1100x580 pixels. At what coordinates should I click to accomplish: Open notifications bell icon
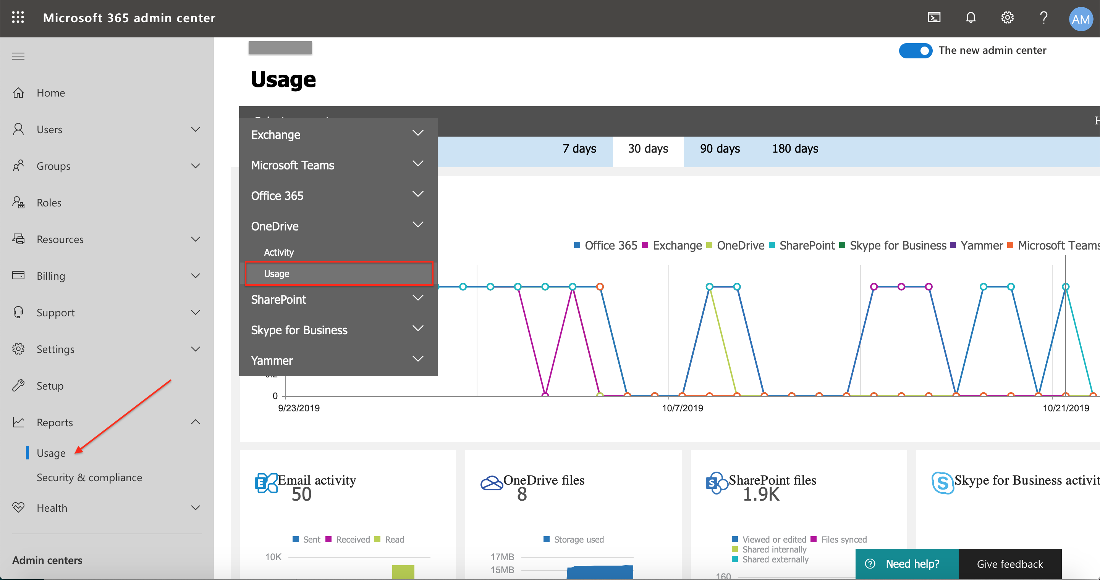click(x=971, y=18)
